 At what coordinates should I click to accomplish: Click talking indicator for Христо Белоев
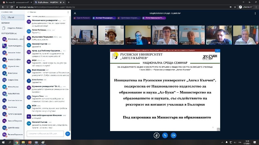[x=82, y=18]
